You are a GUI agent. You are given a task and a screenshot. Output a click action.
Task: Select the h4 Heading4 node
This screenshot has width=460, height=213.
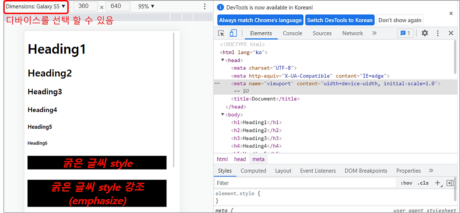(x=256, y=146)
